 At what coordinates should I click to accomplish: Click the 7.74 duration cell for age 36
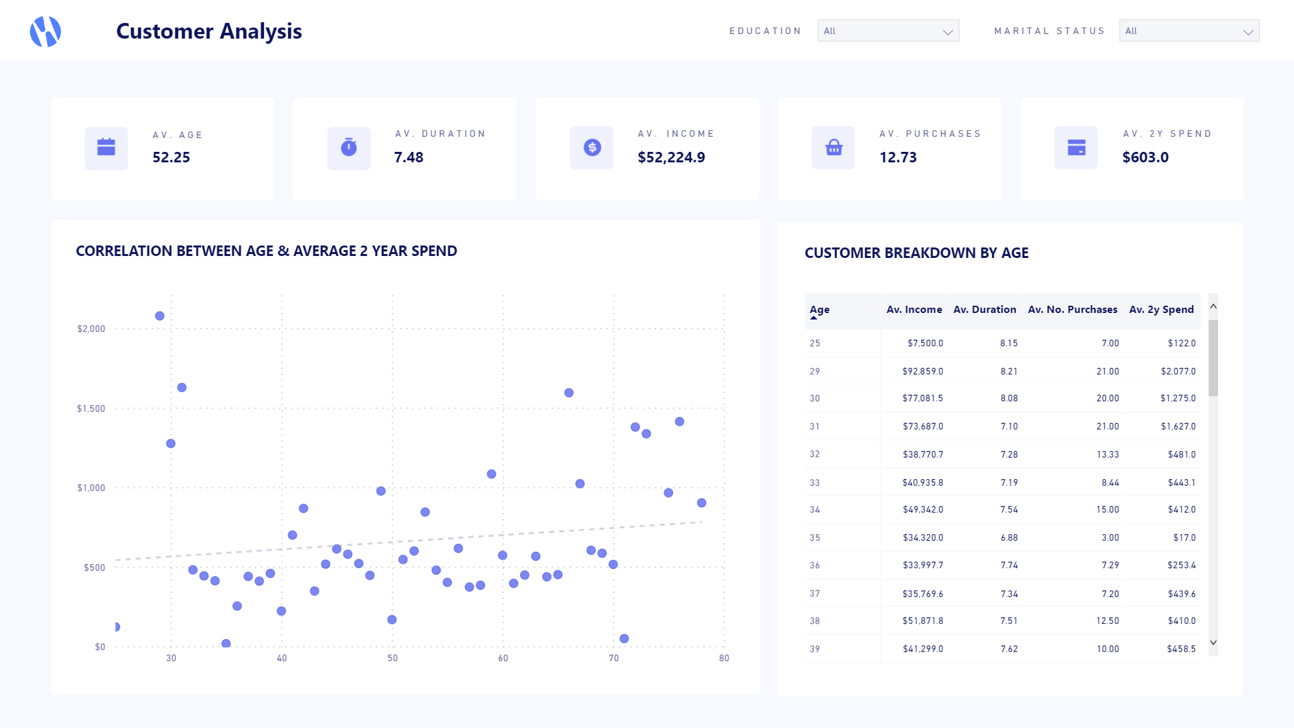(x=1009, y=565)
